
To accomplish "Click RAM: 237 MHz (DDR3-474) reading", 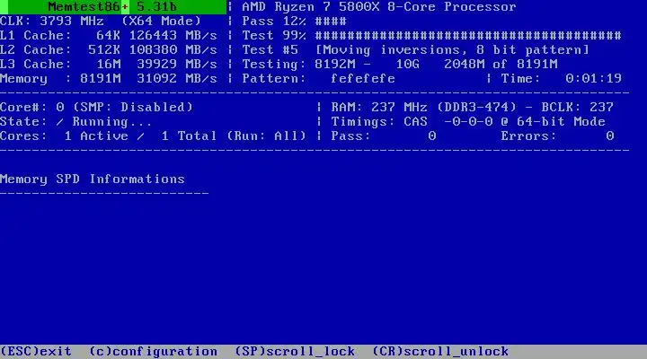I will coord(424,107).
